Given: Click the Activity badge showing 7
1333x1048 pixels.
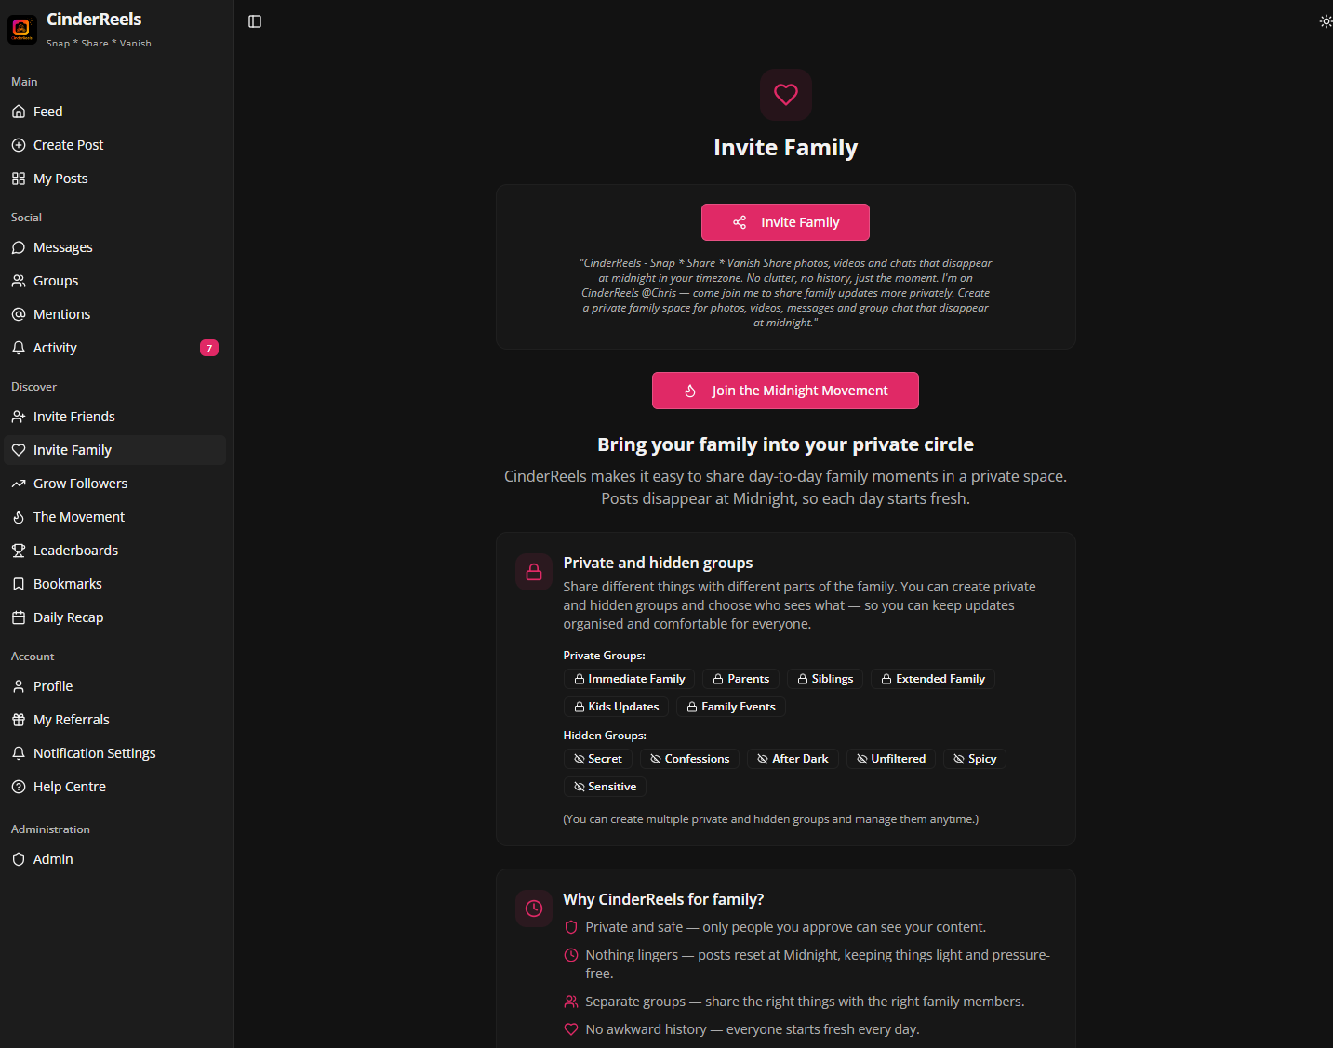Looking at the screenshot, I should 209,348.
